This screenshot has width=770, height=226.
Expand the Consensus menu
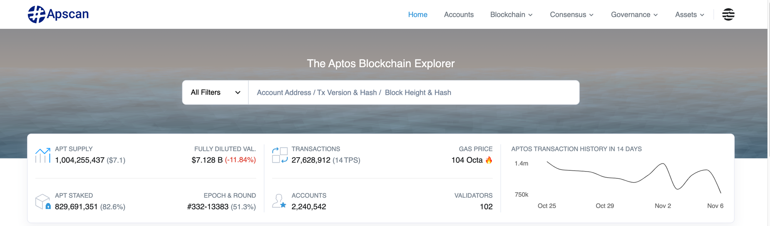571,15
